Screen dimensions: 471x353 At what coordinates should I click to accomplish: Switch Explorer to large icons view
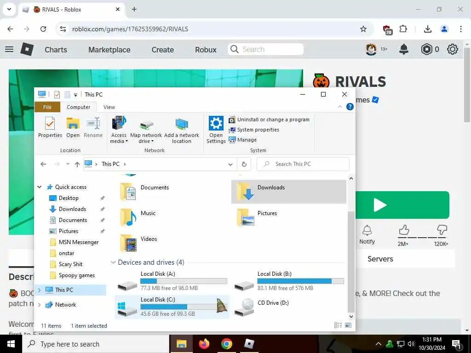[348, 325]
